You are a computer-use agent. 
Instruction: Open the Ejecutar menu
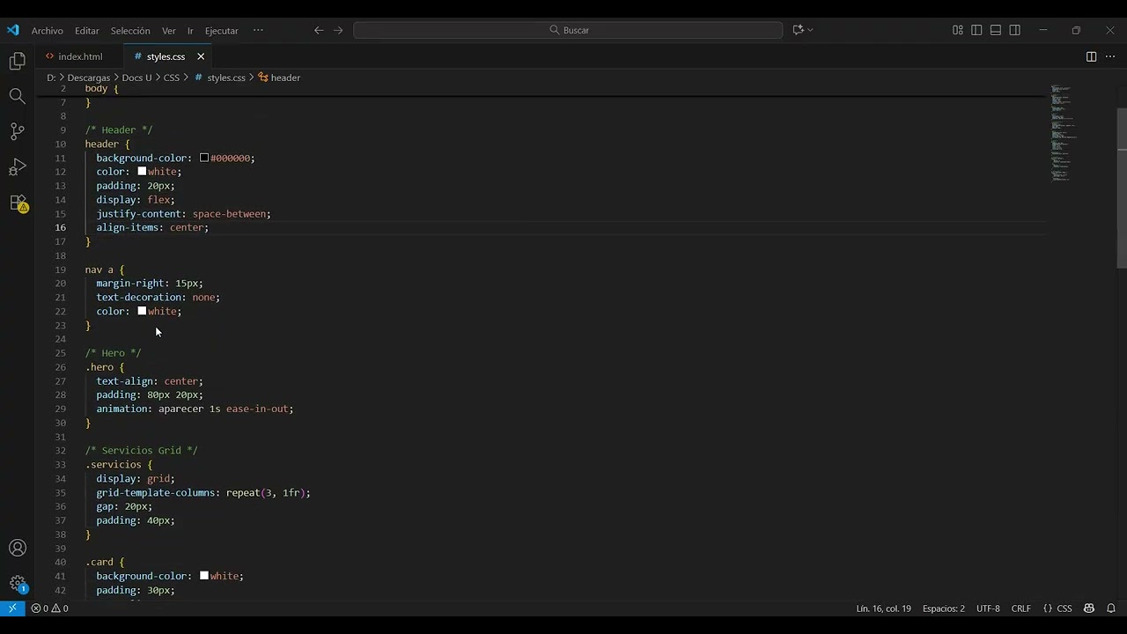pyautogui.click(x=222, y=30)
